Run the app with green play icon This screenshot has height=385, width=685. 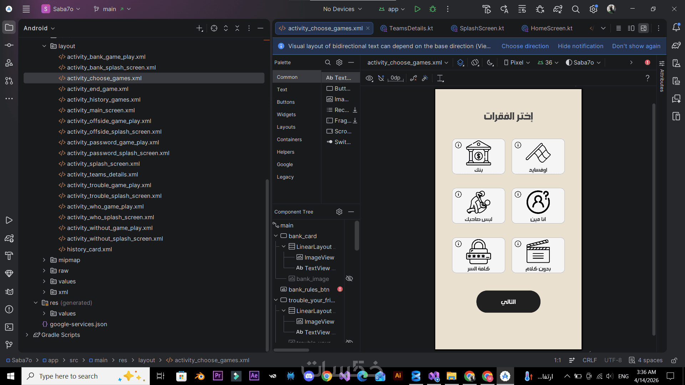tap(417, 9)
